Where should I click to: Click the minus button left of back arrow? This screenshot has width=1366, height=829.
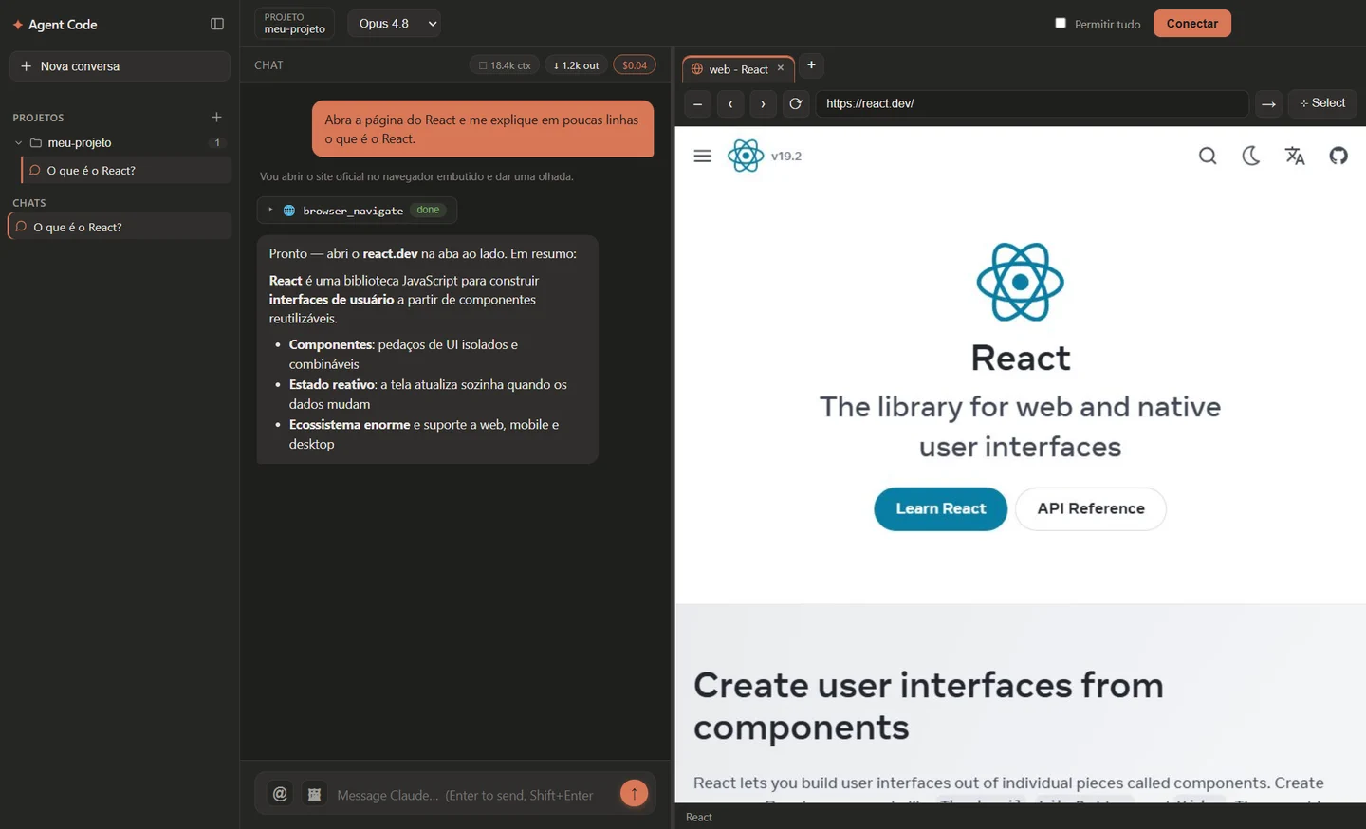697,103
